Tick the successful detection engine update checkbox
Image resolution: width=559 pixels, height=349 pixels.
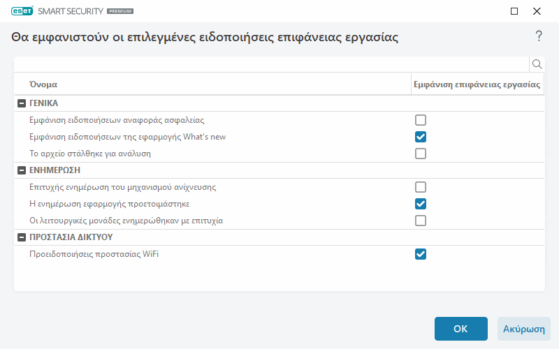[421, 187]
